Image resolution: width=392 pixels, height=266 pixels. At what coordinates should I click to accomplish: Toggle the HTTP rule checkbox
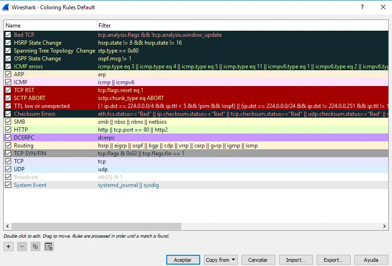click(x=8, y=130)
